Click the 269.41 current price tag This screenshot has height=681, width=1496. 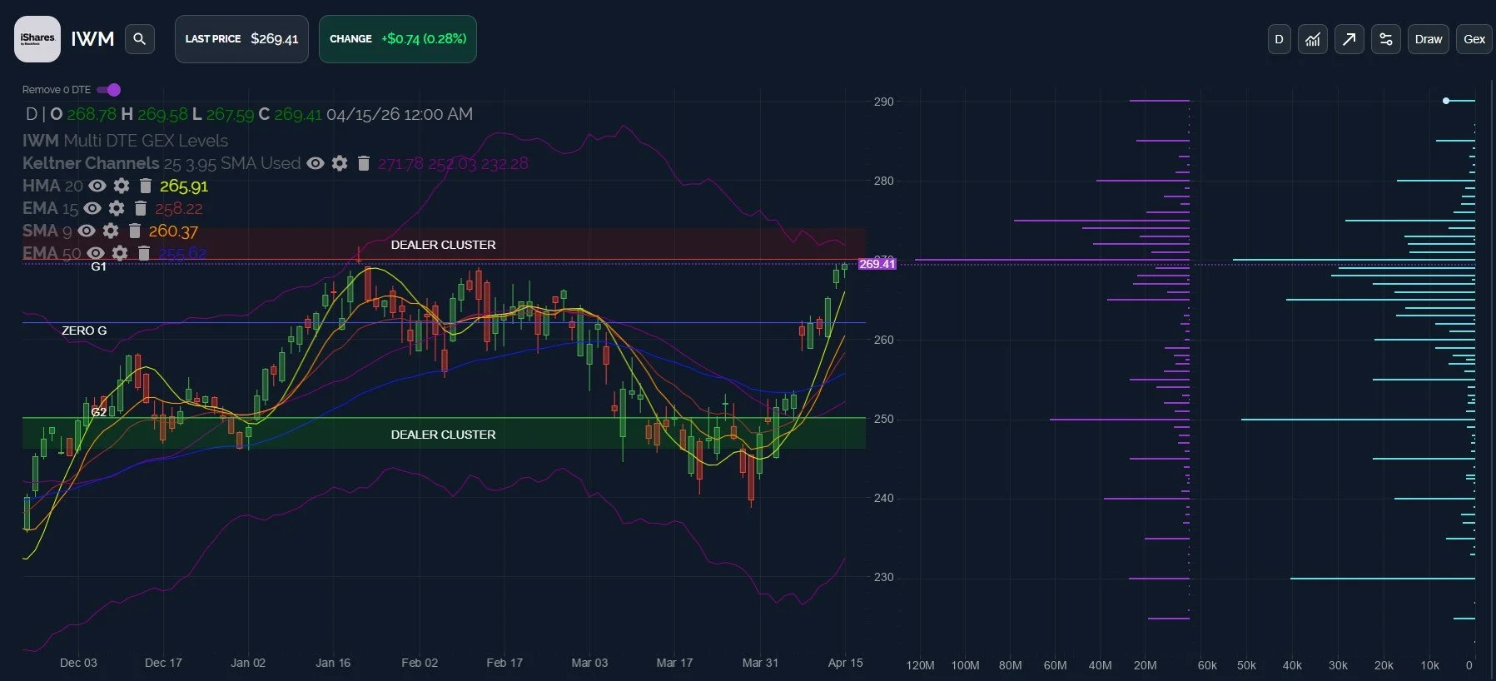coord(877,264)
